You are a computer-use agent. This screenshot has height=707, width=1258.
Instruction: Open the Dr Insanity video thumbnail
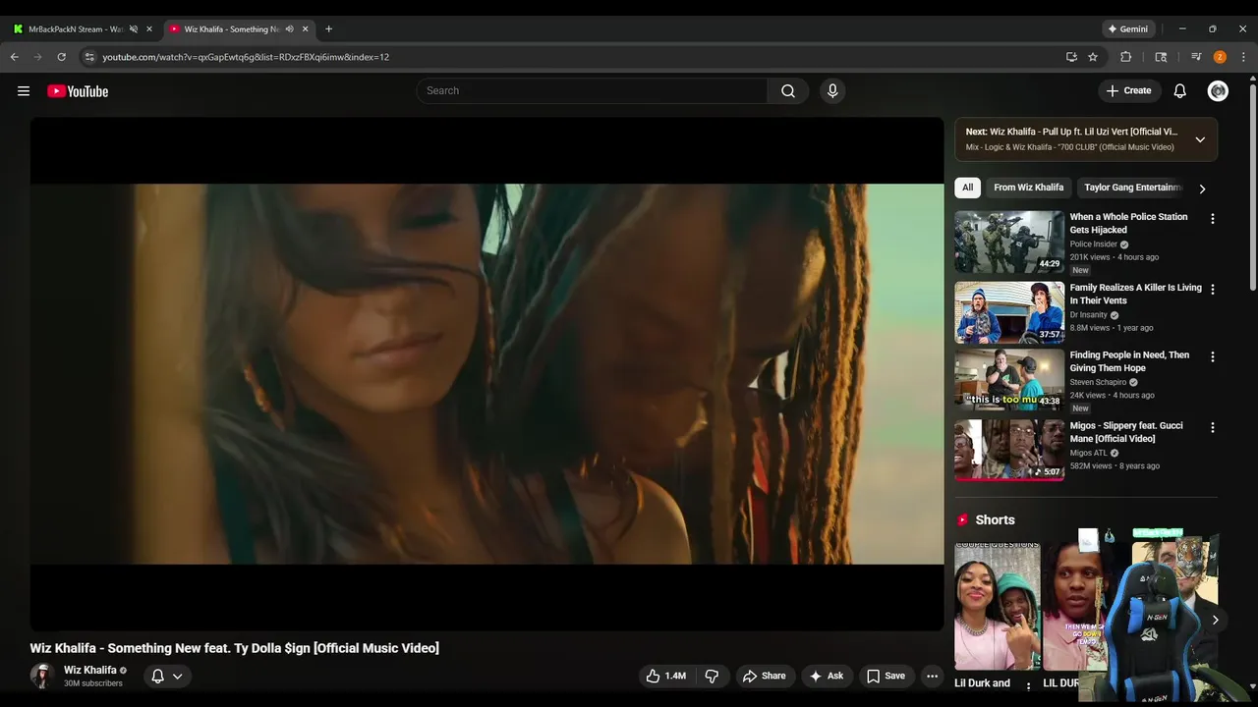click(1009, 312)
